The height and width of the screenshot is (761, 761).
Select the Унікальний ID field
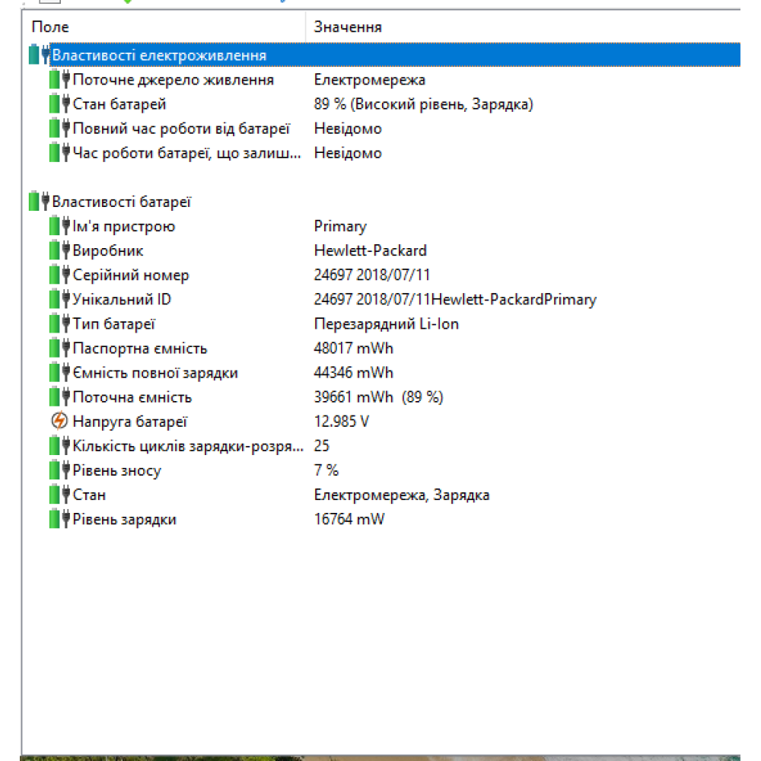pos(122,299)
